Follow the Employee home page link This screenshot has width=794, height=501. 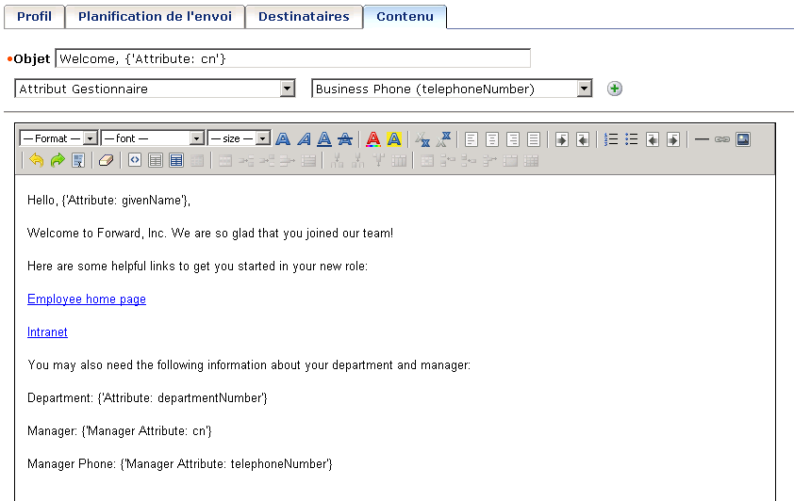pos(87,299)
